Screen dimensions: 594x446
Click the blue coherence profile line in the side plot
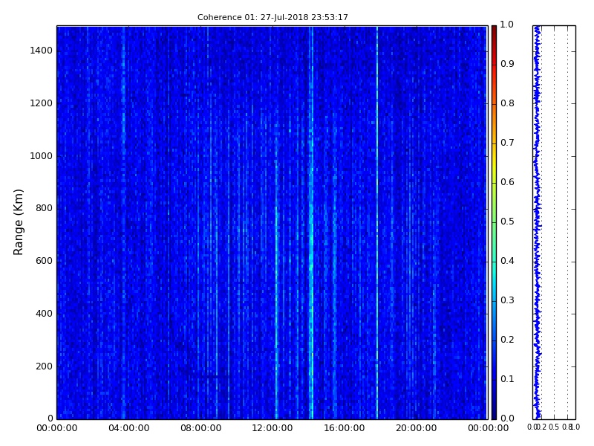(x=537, y=222)
